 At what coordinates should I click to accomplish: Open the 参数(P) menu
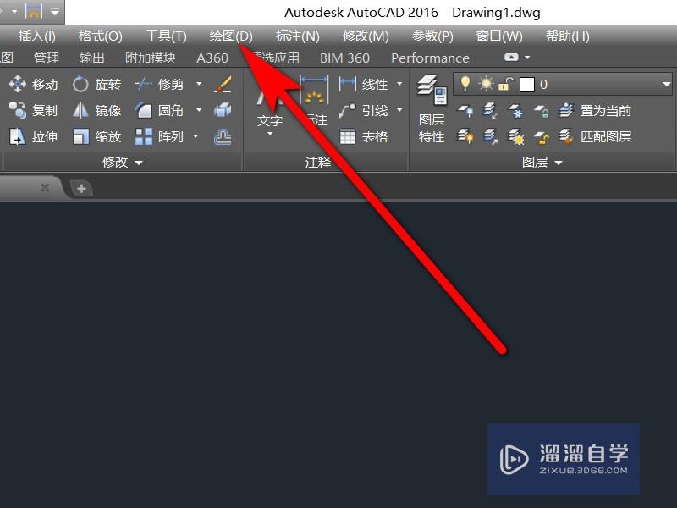[x=432, y=36]
